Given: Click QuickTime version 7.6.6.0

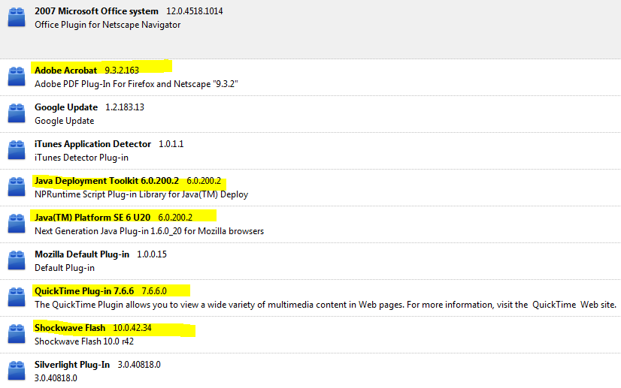Looking at the screenshot, I should pyautogui.click(x=154, y=291).
